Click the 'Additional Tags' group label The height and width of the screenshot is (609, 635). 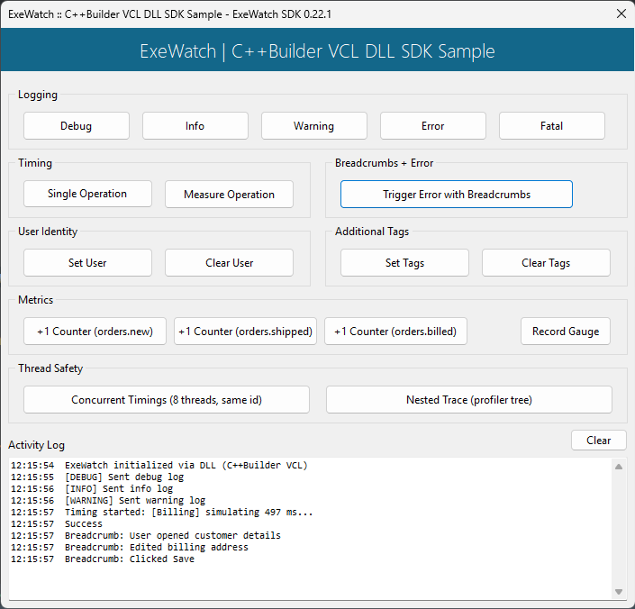372,232
